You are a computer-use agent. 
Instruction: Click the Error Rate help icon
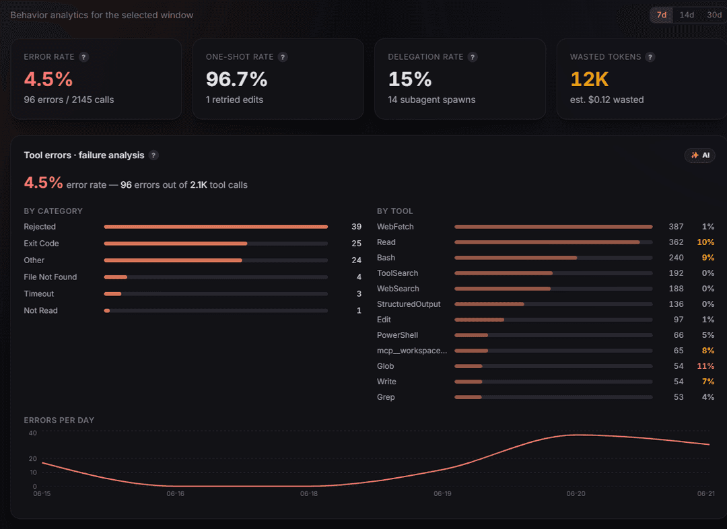(x=83, y=57)
